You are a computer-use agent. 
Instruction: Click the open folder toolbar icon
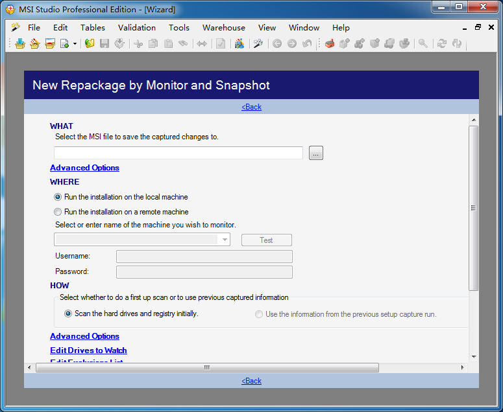pyautogui.click(x=90, y=43)
